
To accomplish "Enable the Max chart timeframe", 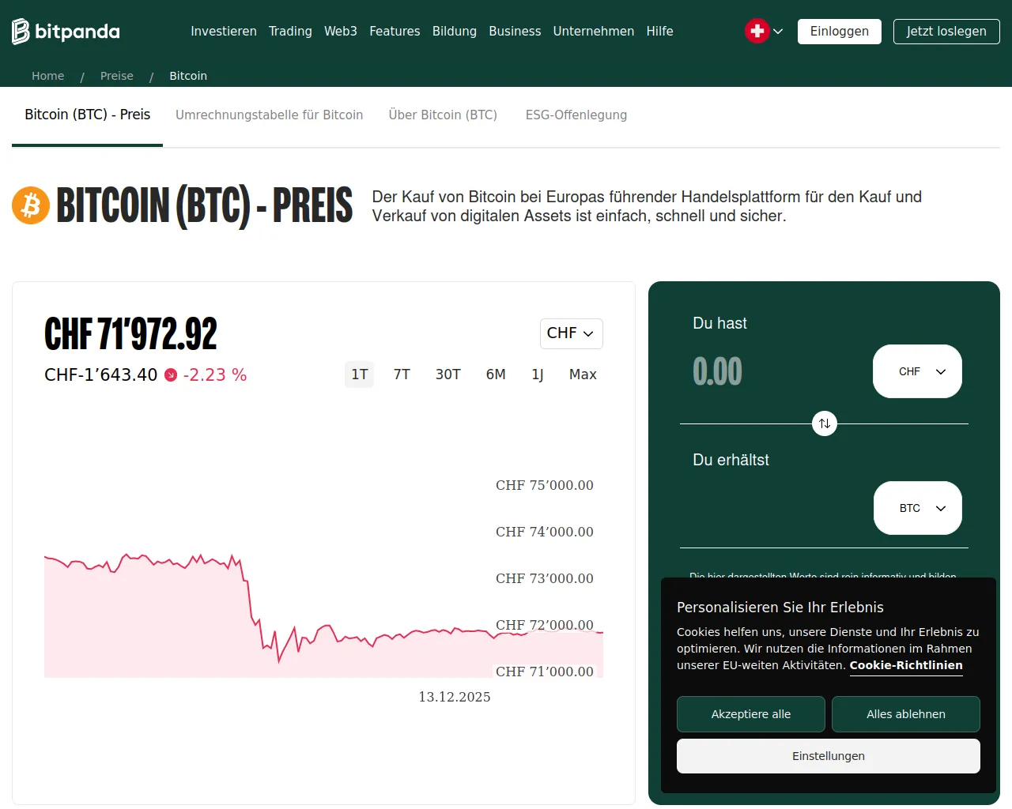I will (x=583, y=374).
